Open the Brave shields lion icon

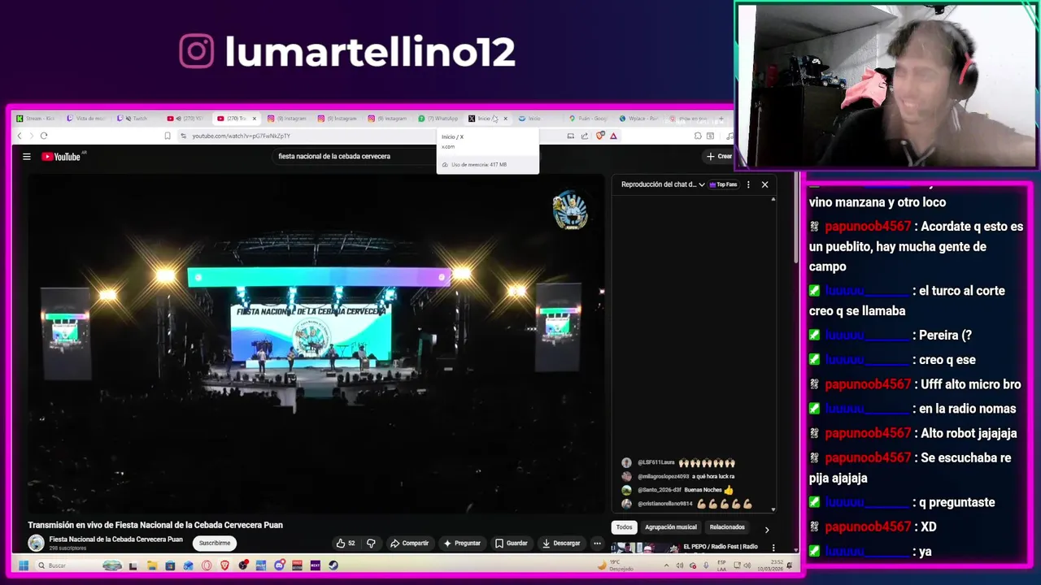600,136
